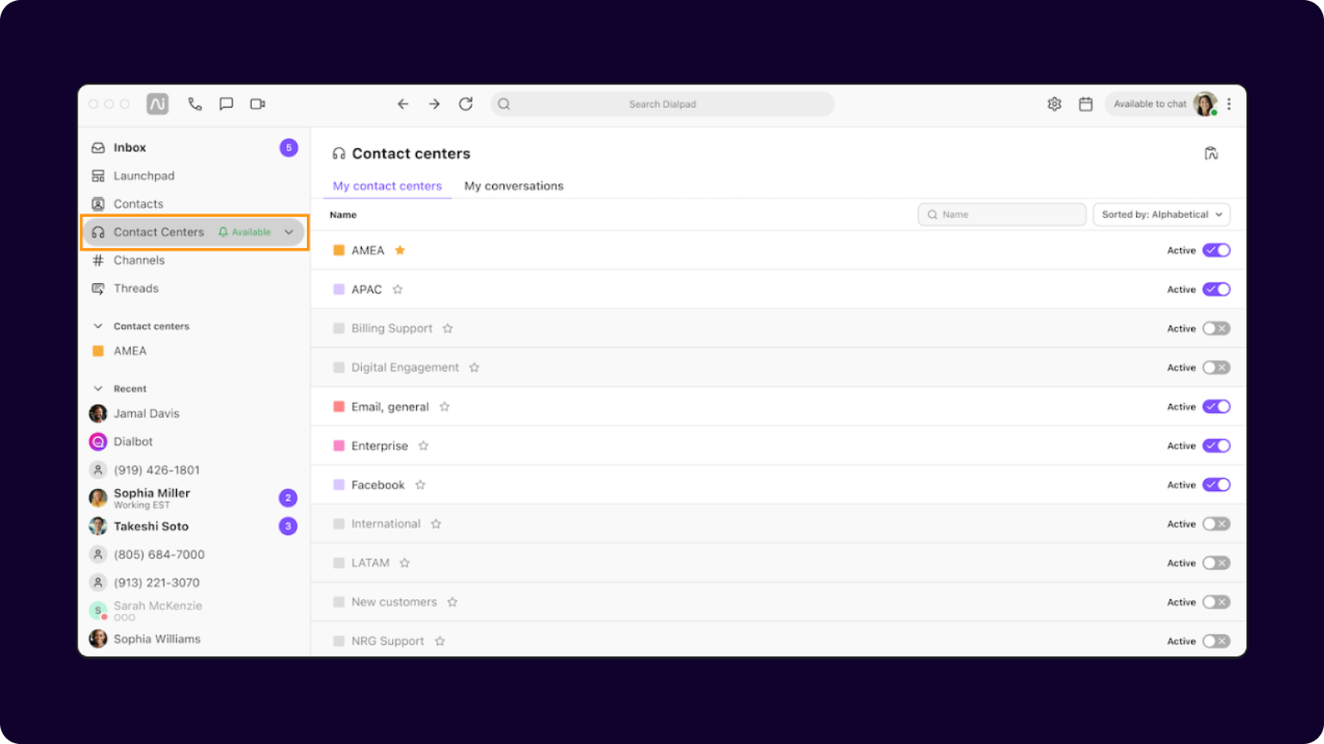
Task: Select the Channels sidebar icon
Action: 98,260
